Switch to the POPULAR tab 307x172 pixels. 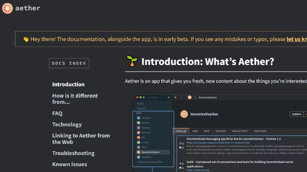[x=181, y=131]
